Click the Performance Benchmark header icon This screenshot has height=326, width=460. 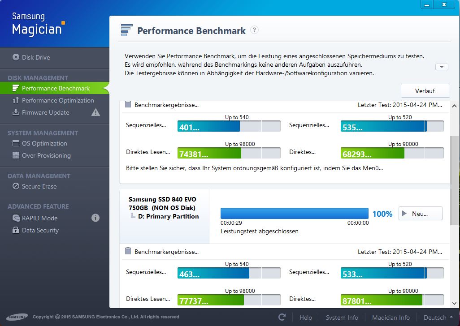(127, 30)
